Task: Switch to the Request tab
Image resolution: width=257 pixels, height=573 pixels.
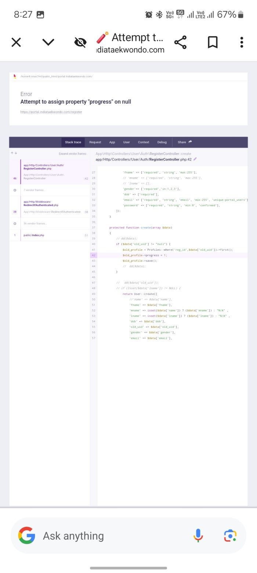Action: (x=95, y=142)
